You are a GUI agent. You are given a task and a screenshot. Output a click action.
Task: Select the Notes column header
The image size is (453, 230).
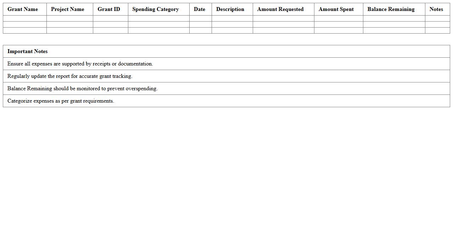point(436,9)
